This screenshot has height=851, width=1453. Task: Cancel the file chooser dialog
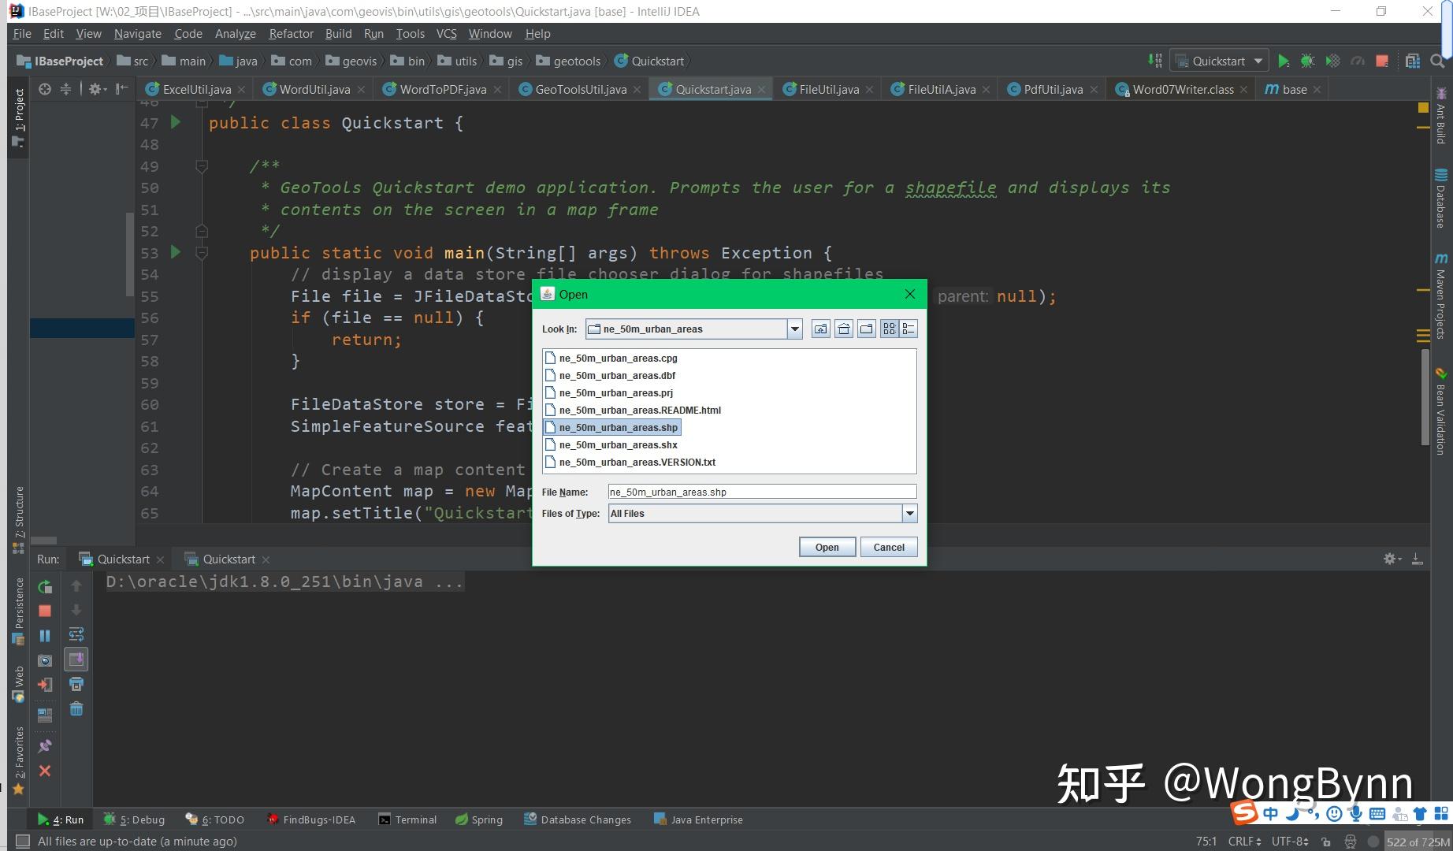(x=888, y=547)
